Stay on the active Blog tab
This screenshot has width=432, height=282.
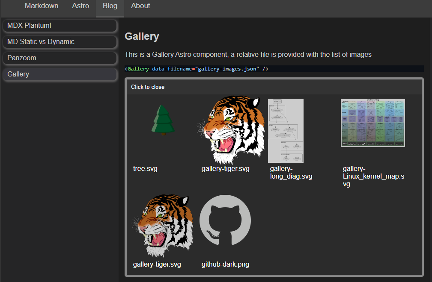pos(110,6)
